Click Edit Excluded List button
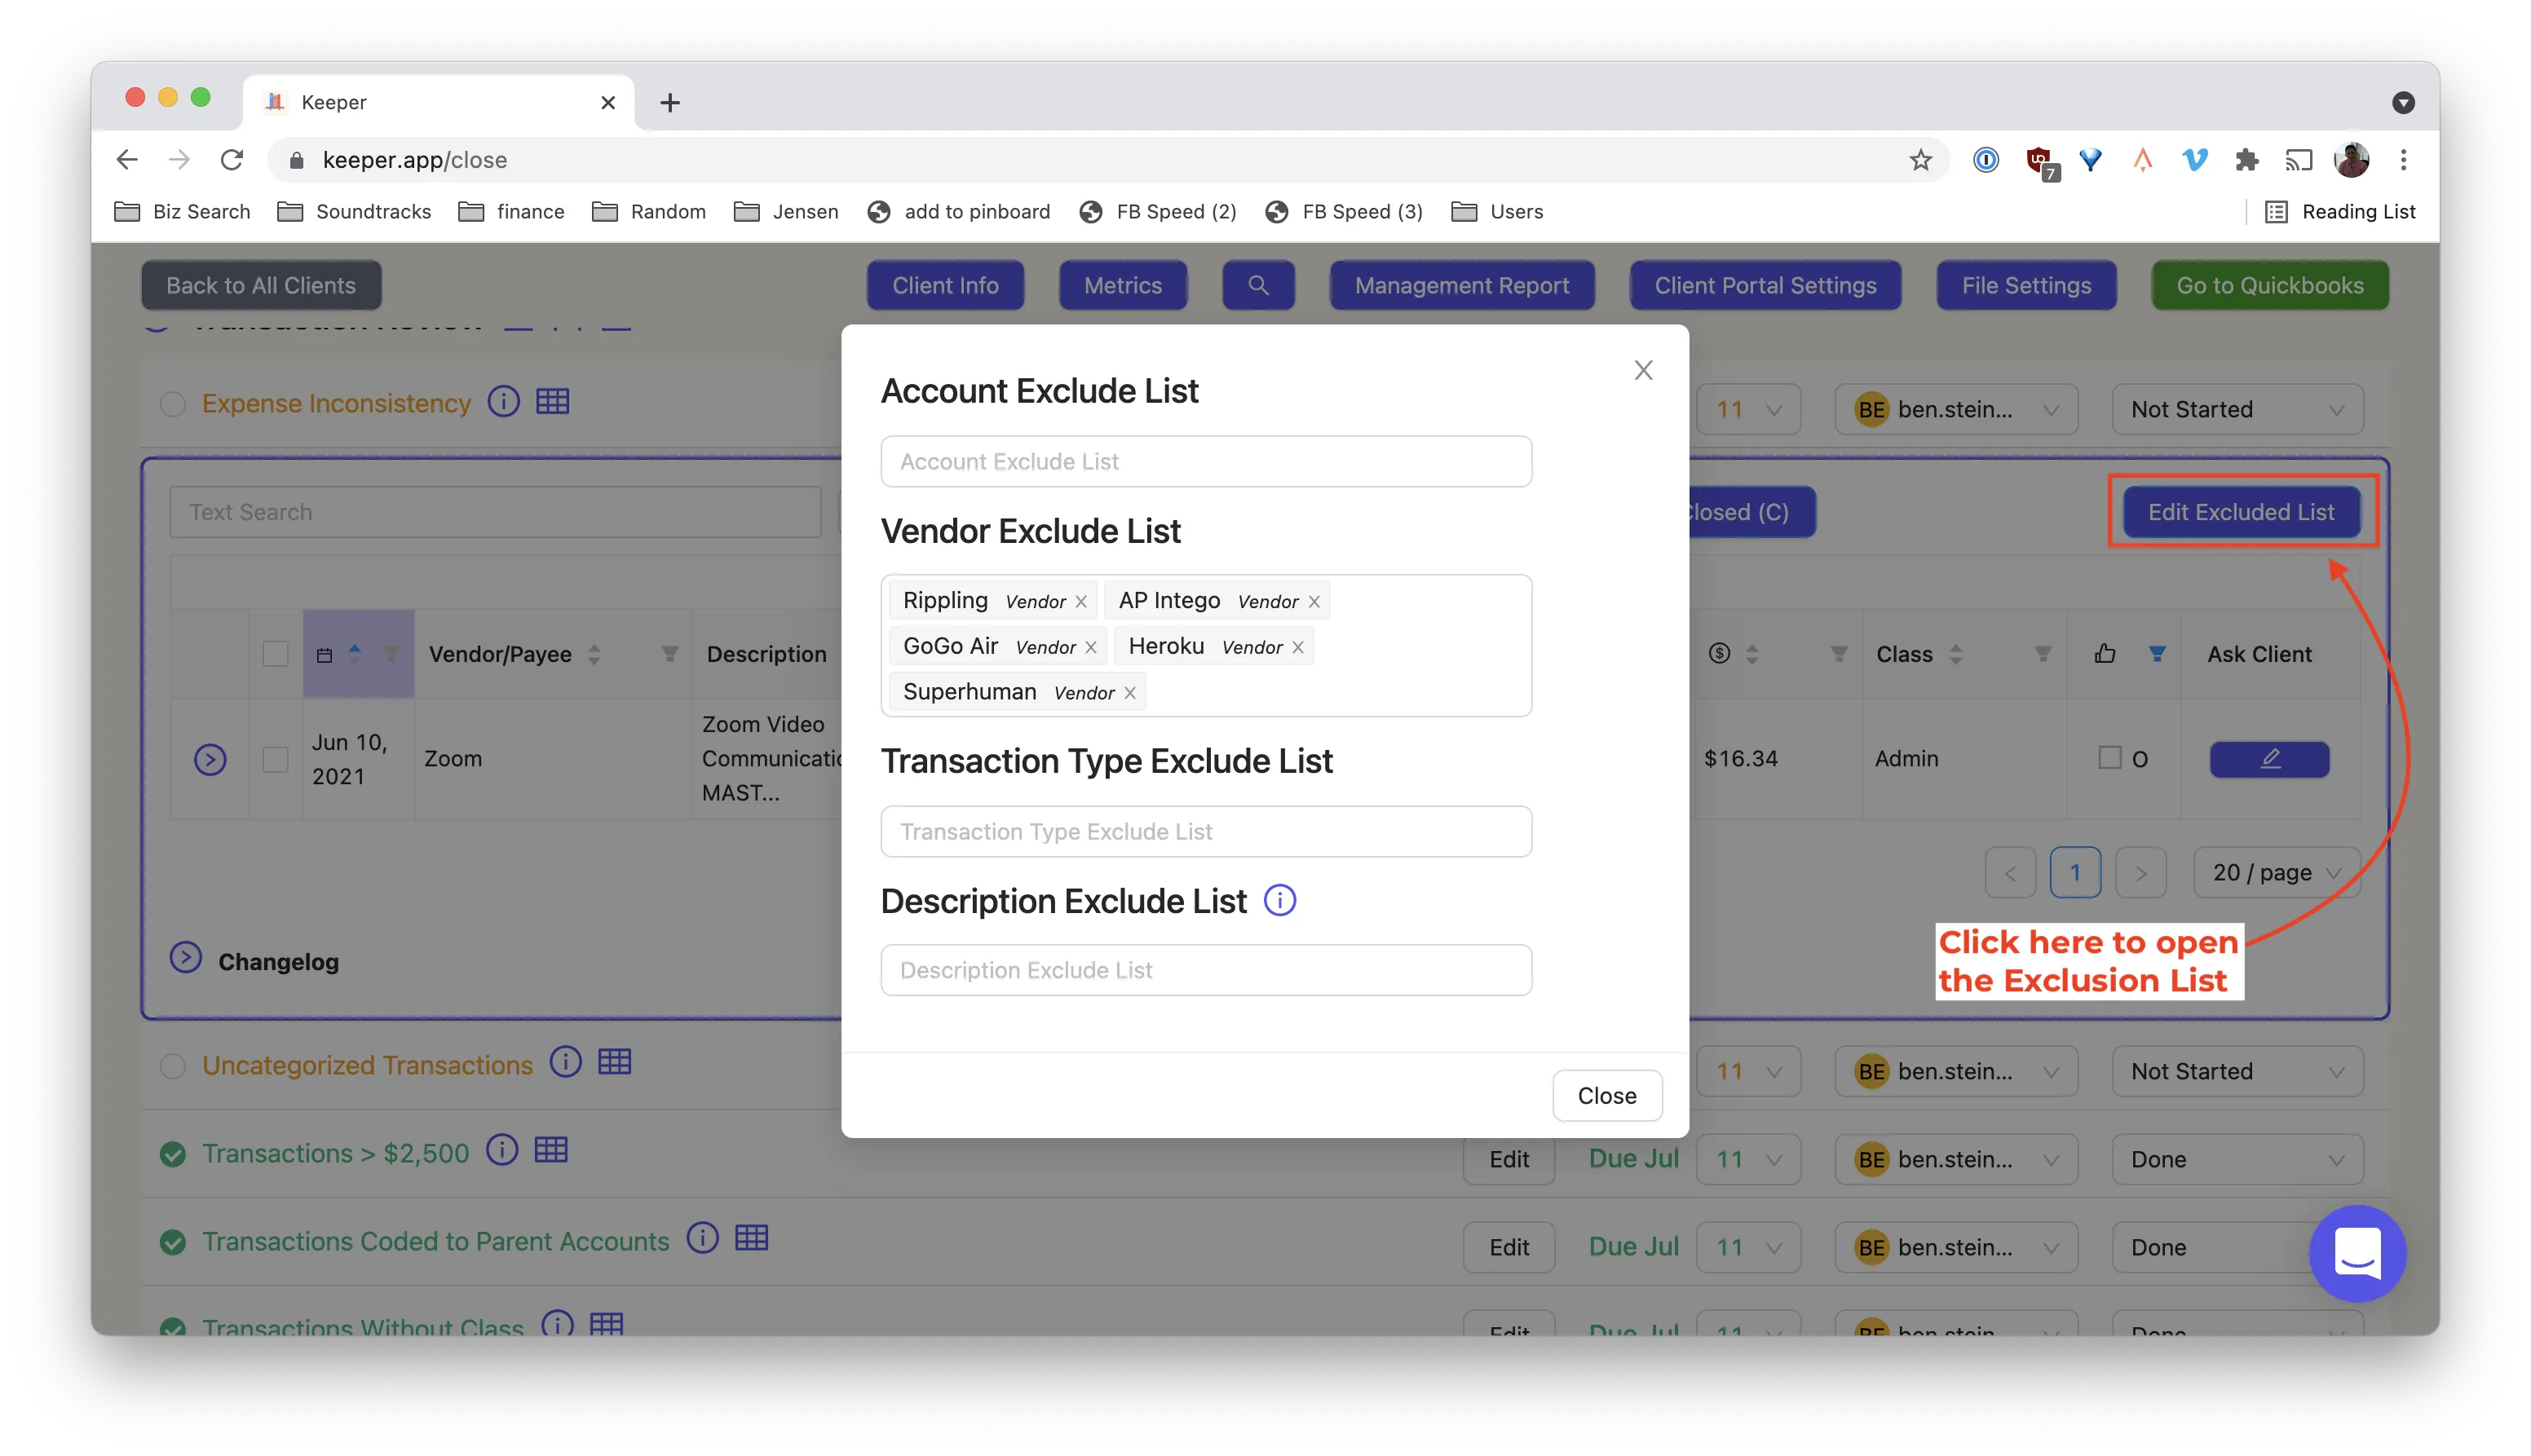The width and height of the screenshot is (2531, 1456). [x=2241, y=512]
